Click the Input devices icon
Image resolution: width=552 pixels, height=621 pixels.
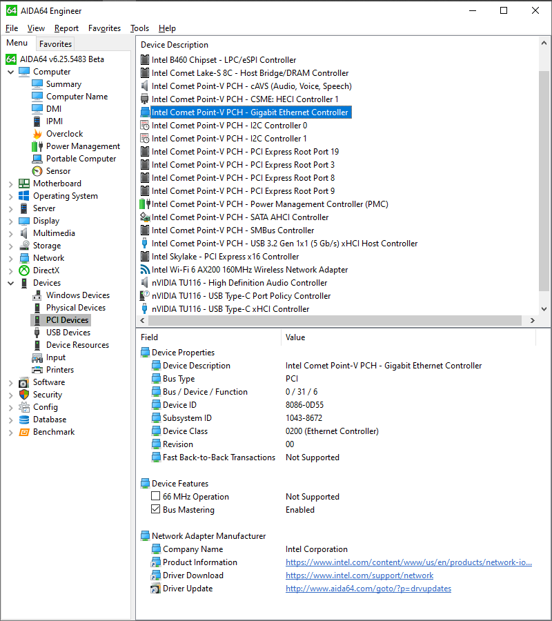point(37,357)
